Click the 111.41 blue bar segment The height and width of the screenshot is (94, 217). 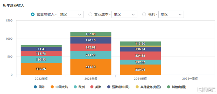point(41,49)
